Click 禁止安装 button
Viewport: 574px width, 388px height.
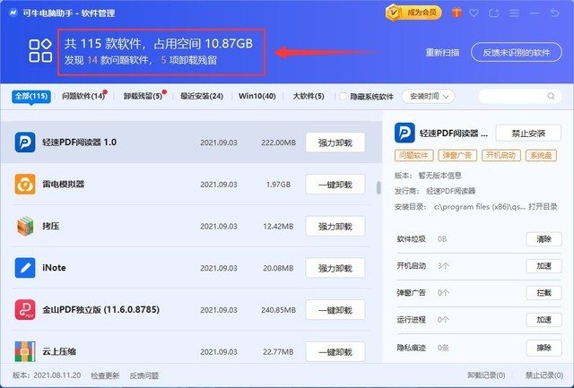[x=528, y=134]
